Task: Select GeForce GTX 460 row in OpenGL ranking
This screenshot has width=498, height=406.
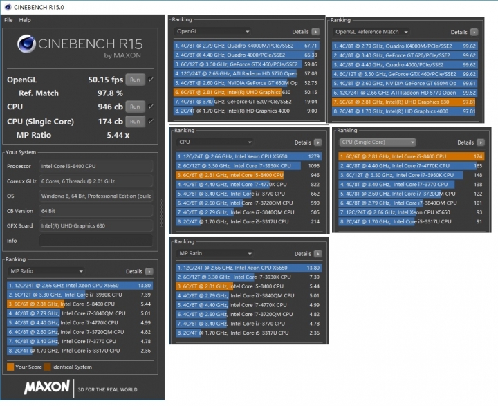Action: 246,64
